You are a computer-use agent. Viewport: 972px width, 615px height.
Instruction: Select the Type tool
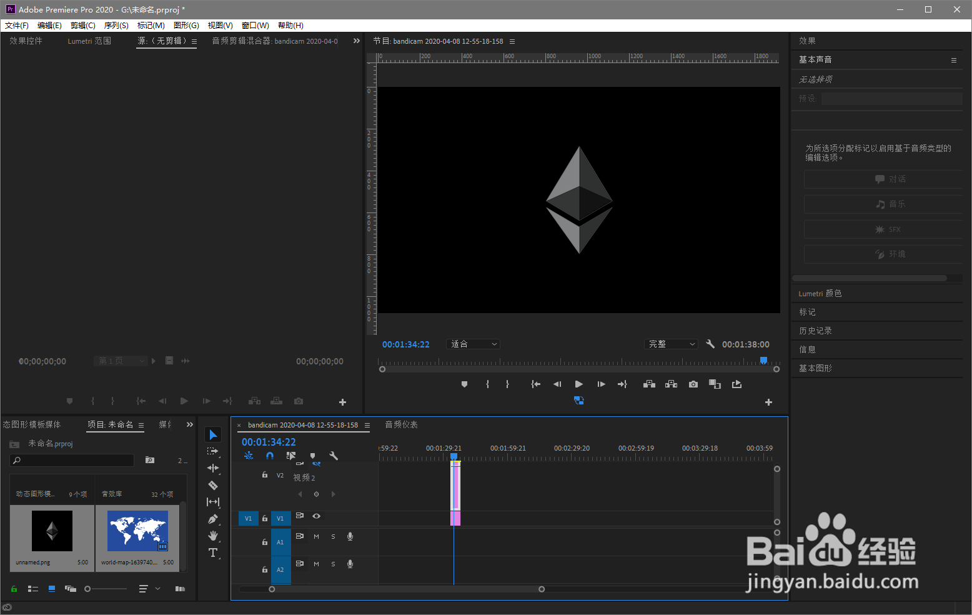click(x=213, y=552)
